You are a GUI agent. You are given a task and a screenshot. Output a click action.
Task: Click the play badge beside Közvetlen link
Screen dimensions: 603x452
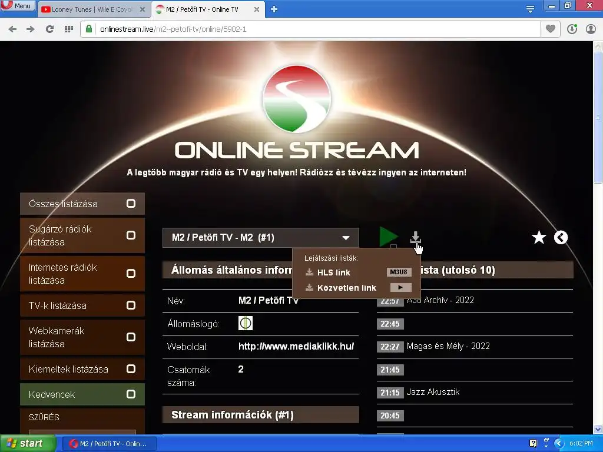400,287
